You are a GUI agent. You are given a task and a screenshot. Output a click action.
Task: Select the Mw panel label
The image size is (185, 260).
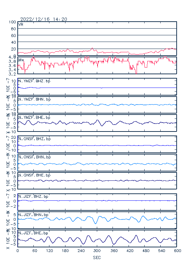21,60
